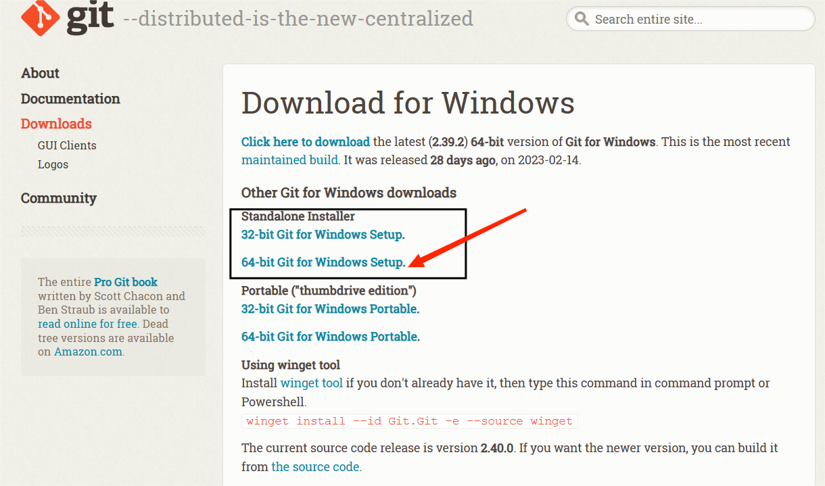
Task: Click the 'Click here to download' link
Action: [x=305, y=142]
